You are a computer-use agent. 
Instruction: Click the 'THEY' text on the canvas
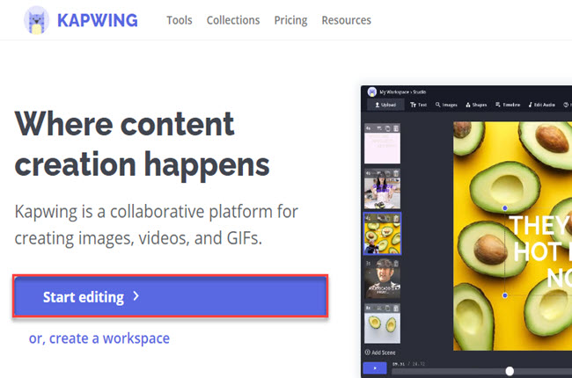click(x=540, y=225)
